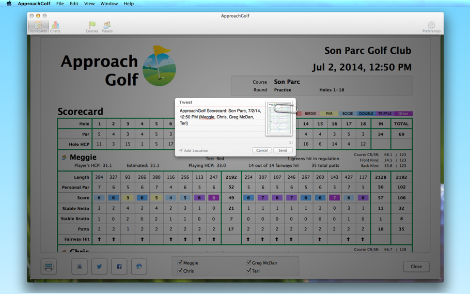Screen dimensions: 470x294
Task: Click the BOGIE legend color swatch
Action: point(348,113)
